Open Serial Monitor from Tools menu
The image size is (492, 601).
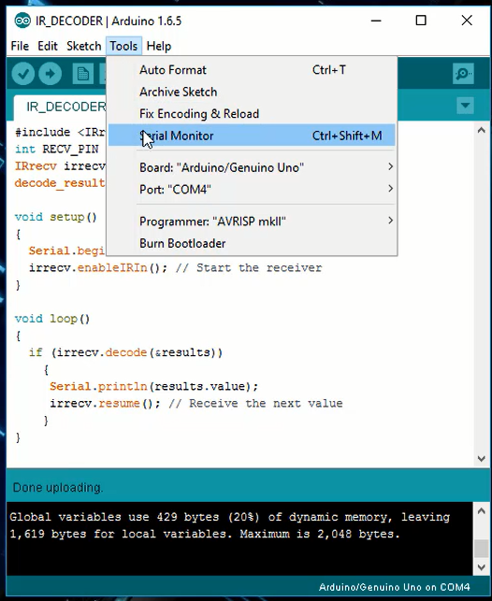[x=252, y=136]
